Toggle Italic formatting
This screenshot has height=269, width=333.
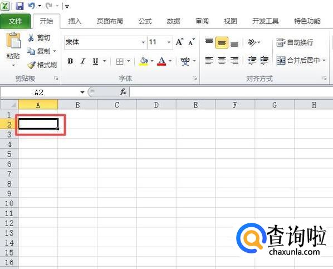(x=83, y=61)
